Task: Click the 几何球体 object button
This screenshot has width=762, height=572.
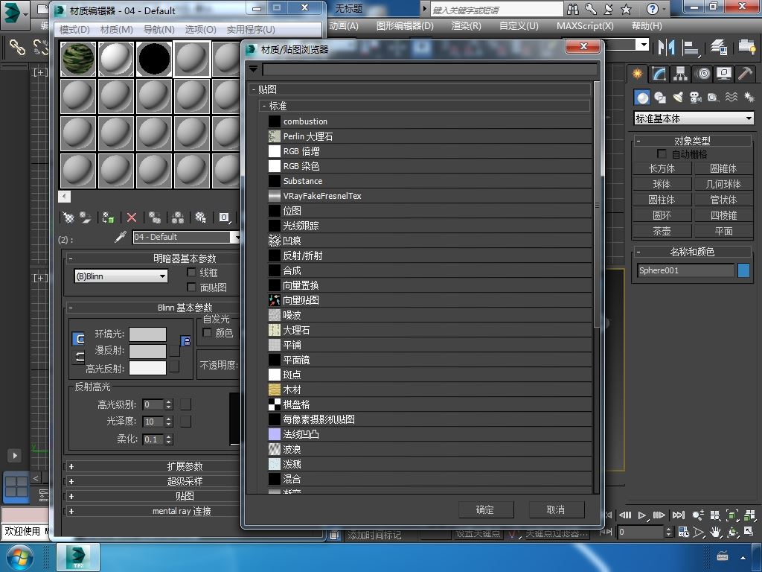Action: pos(723,185)
